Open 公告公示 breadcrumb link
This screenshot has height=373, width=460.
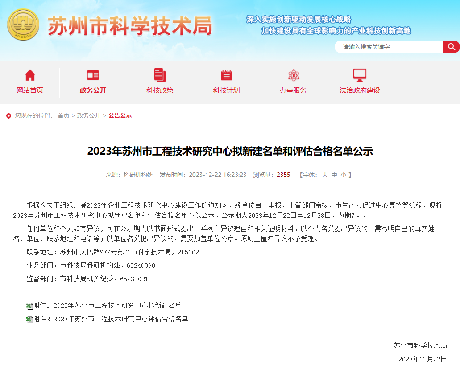pyautogui.click(x=120, y=115)
